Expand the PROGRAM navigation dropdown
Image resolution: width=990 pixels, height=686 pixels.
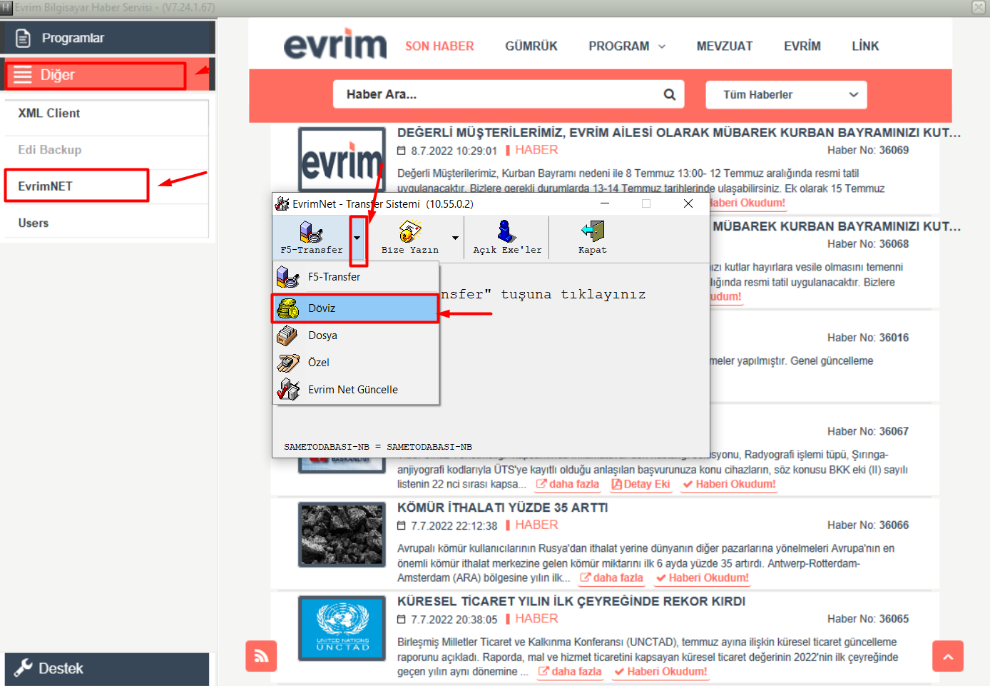pos(627,46)
